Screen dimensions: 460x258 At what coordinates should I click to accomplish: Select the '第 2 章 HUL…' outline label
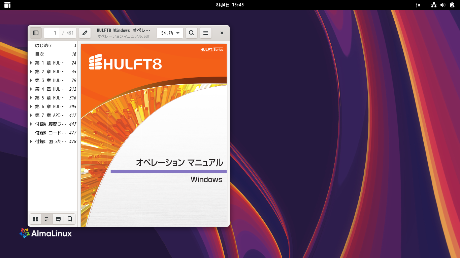[50, 72]
